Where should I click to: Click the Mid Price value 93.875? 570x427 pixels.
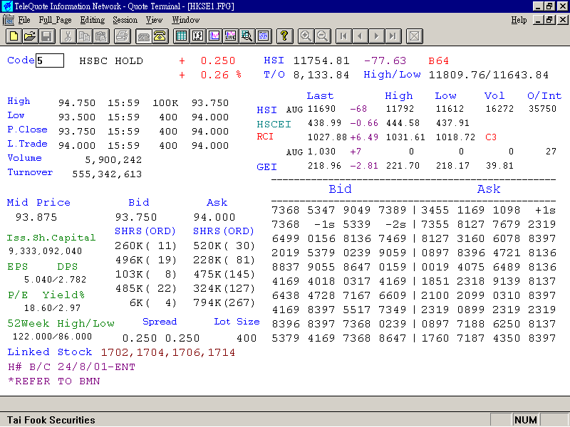pos(36,217)
